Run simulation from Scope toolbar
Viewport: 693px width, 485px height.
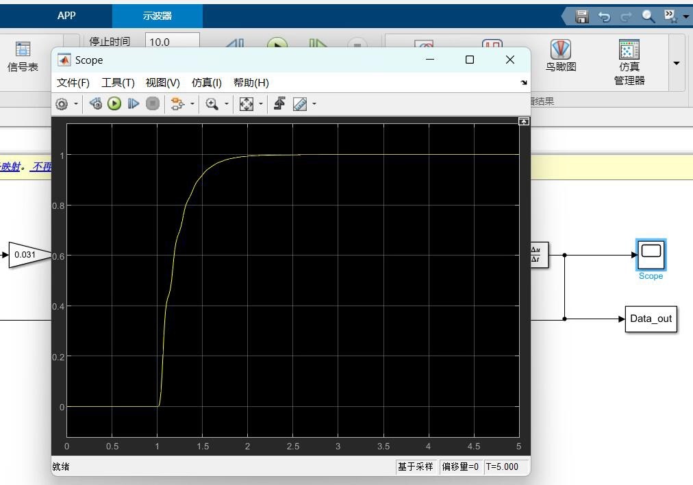(x=114, y=104)
